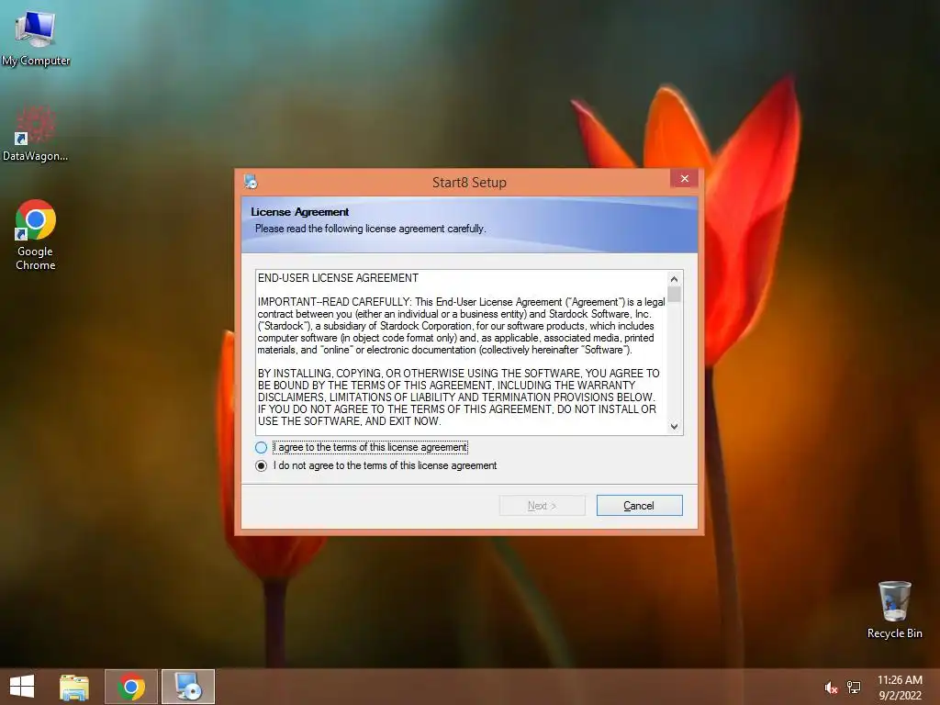Open the My Computer desktop icon
940x705 pixels.
pyautogui.click(x=36, y=38)
